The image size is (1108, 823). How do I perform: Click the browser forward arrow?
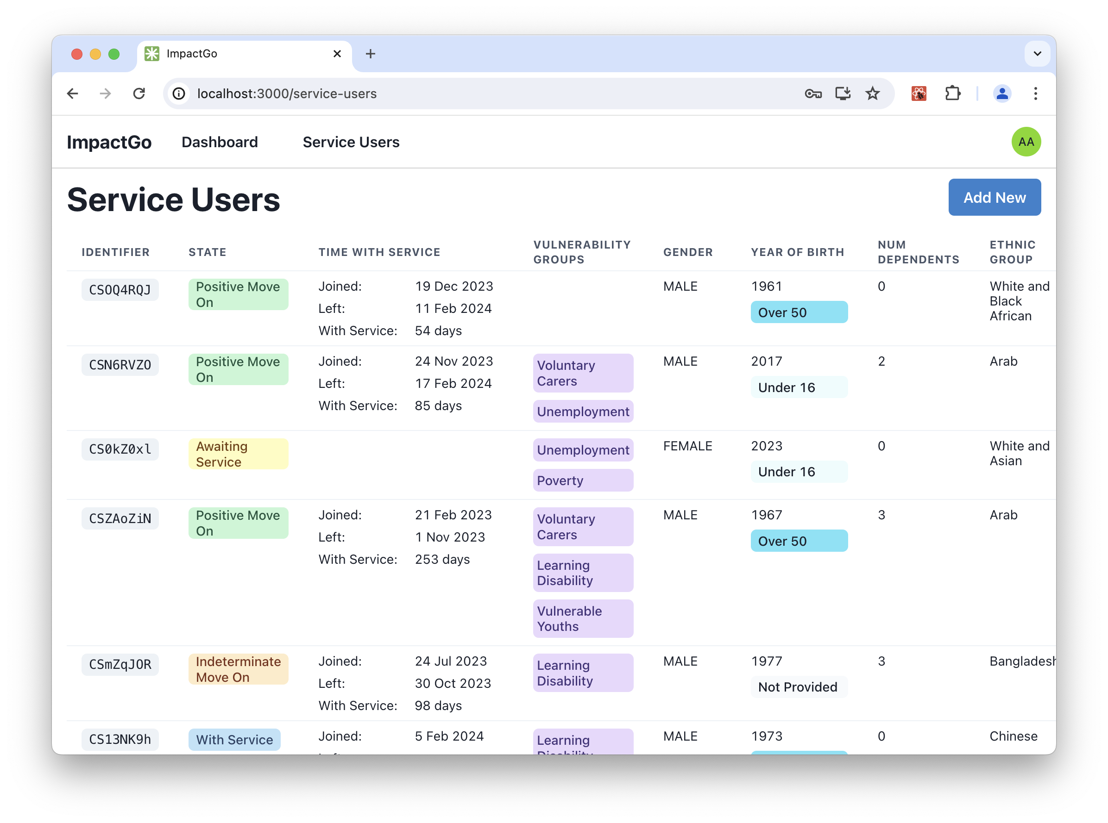coord(106,94)
